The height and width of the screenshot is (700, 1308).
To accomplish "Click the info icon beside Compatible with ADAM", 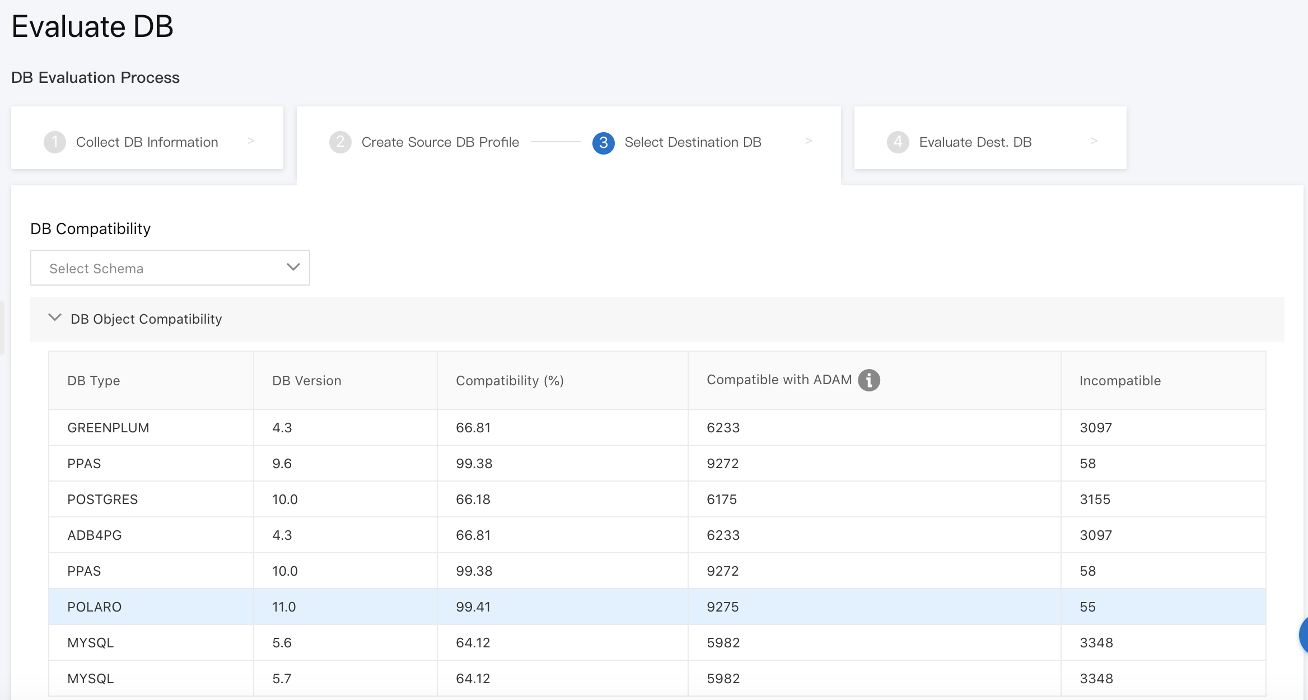I will (x=868, y=380).
